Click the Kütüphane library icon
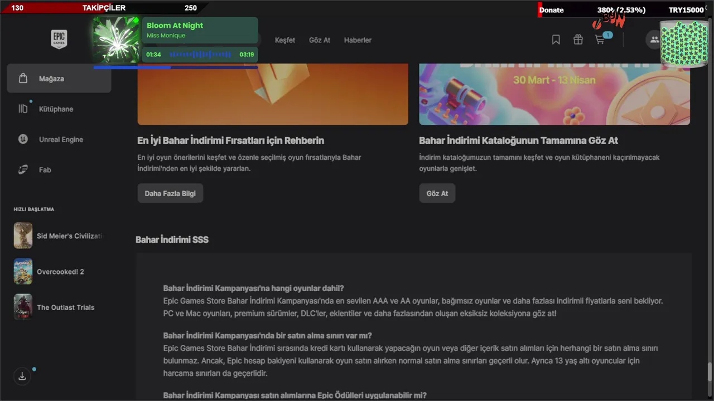The width and height of the screenshot is (714, 401). pos(23,109)
